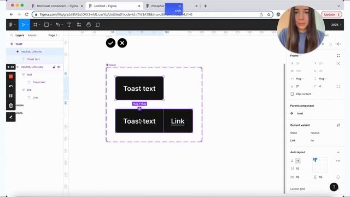
Task: Go back in browser history
Action: pos(11,15)
